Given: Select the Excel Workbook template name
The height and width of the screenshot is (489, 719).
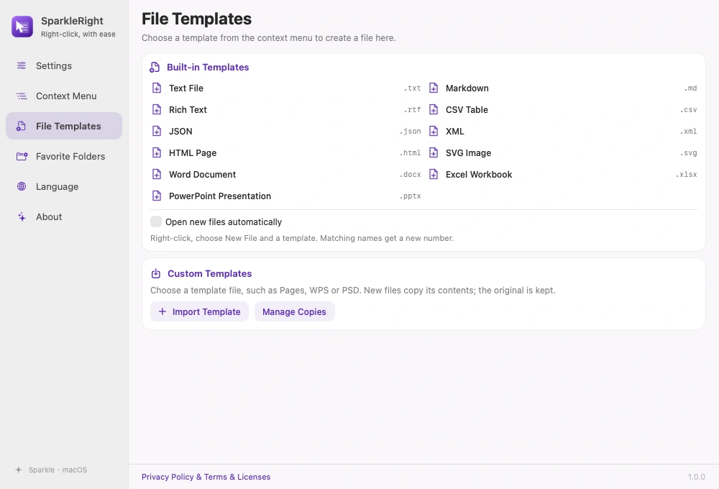Looking at the screenshot, I should coord(479,174).
